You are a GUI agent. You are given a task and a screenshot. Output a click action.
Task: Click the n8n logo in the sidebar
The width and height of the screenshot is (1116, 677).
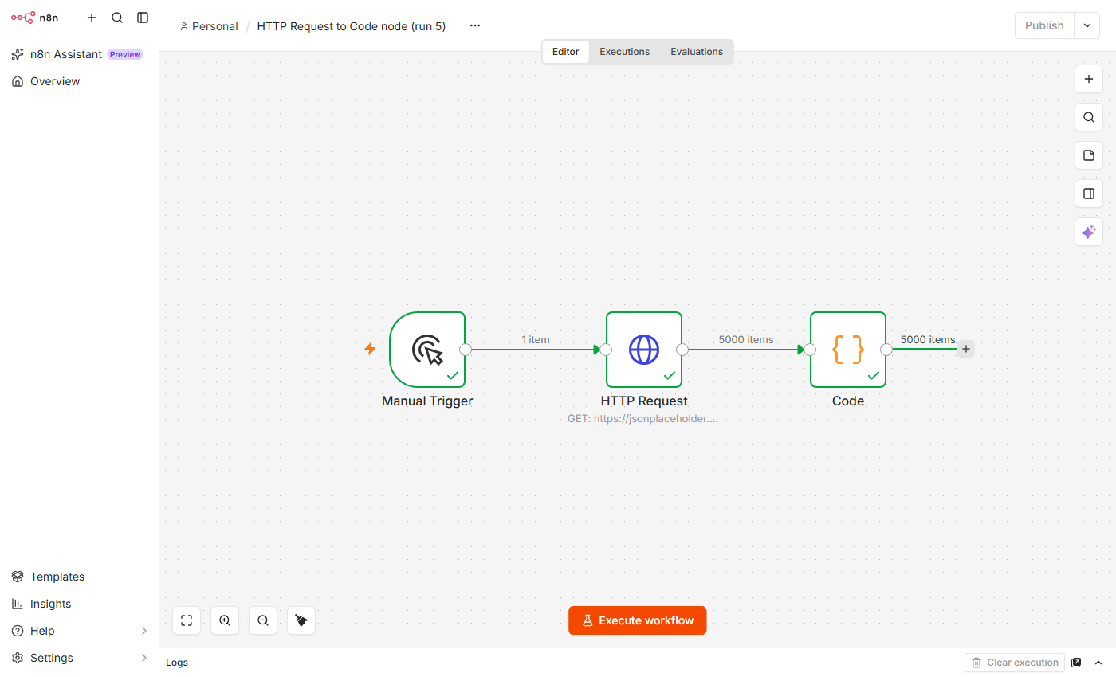(34, 18)
